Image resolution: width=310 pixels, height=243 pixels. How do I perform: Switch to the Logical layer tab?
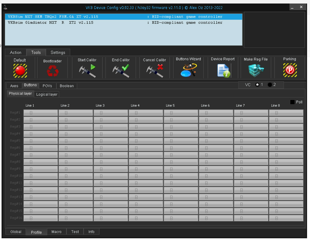point(47,94)
